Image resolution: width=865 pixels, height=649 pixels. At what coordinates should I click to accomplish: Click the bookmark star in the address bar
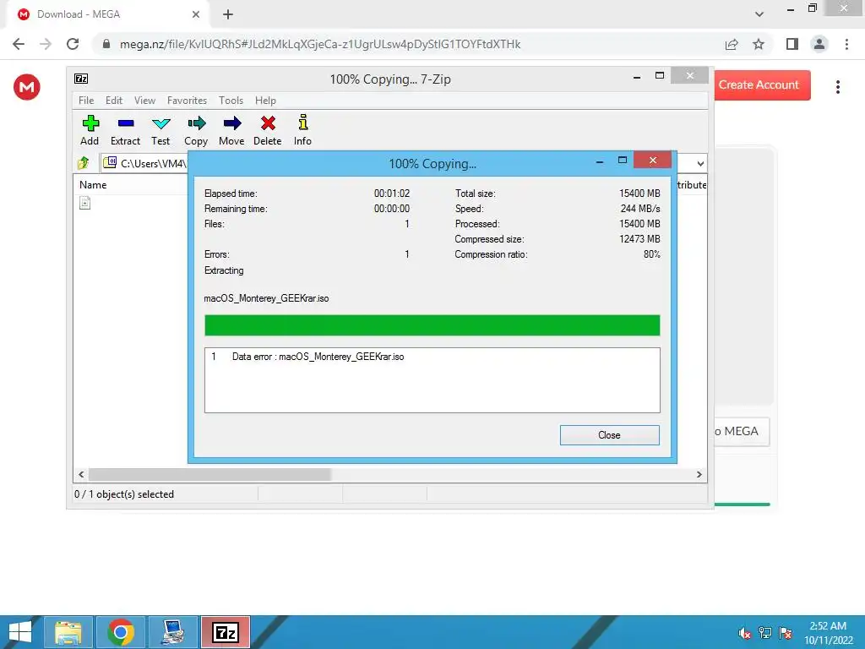pos(759,44)
